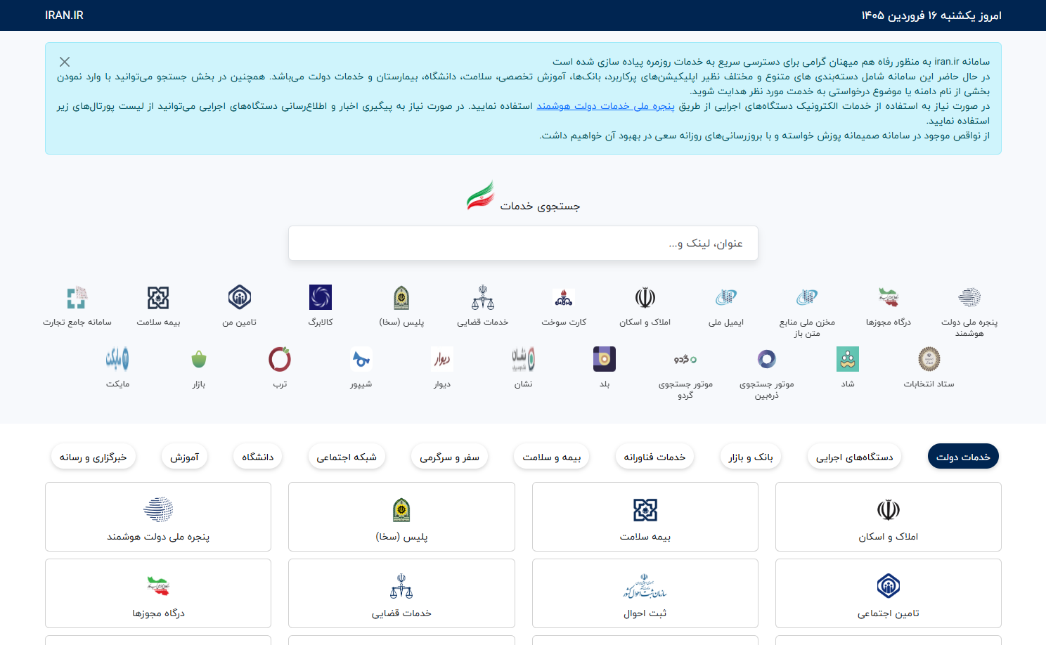Viewport: 1046px width, 645px height.
Task: Select the سفر و سرگرمی tab
Action: pos(449,457)
